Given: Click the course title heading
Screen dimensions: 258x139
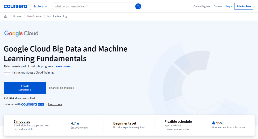Looking at the screenshot, I should [66, 54].
